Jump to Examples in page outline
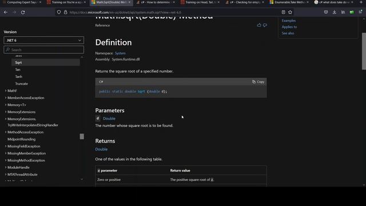 point(288,21)
